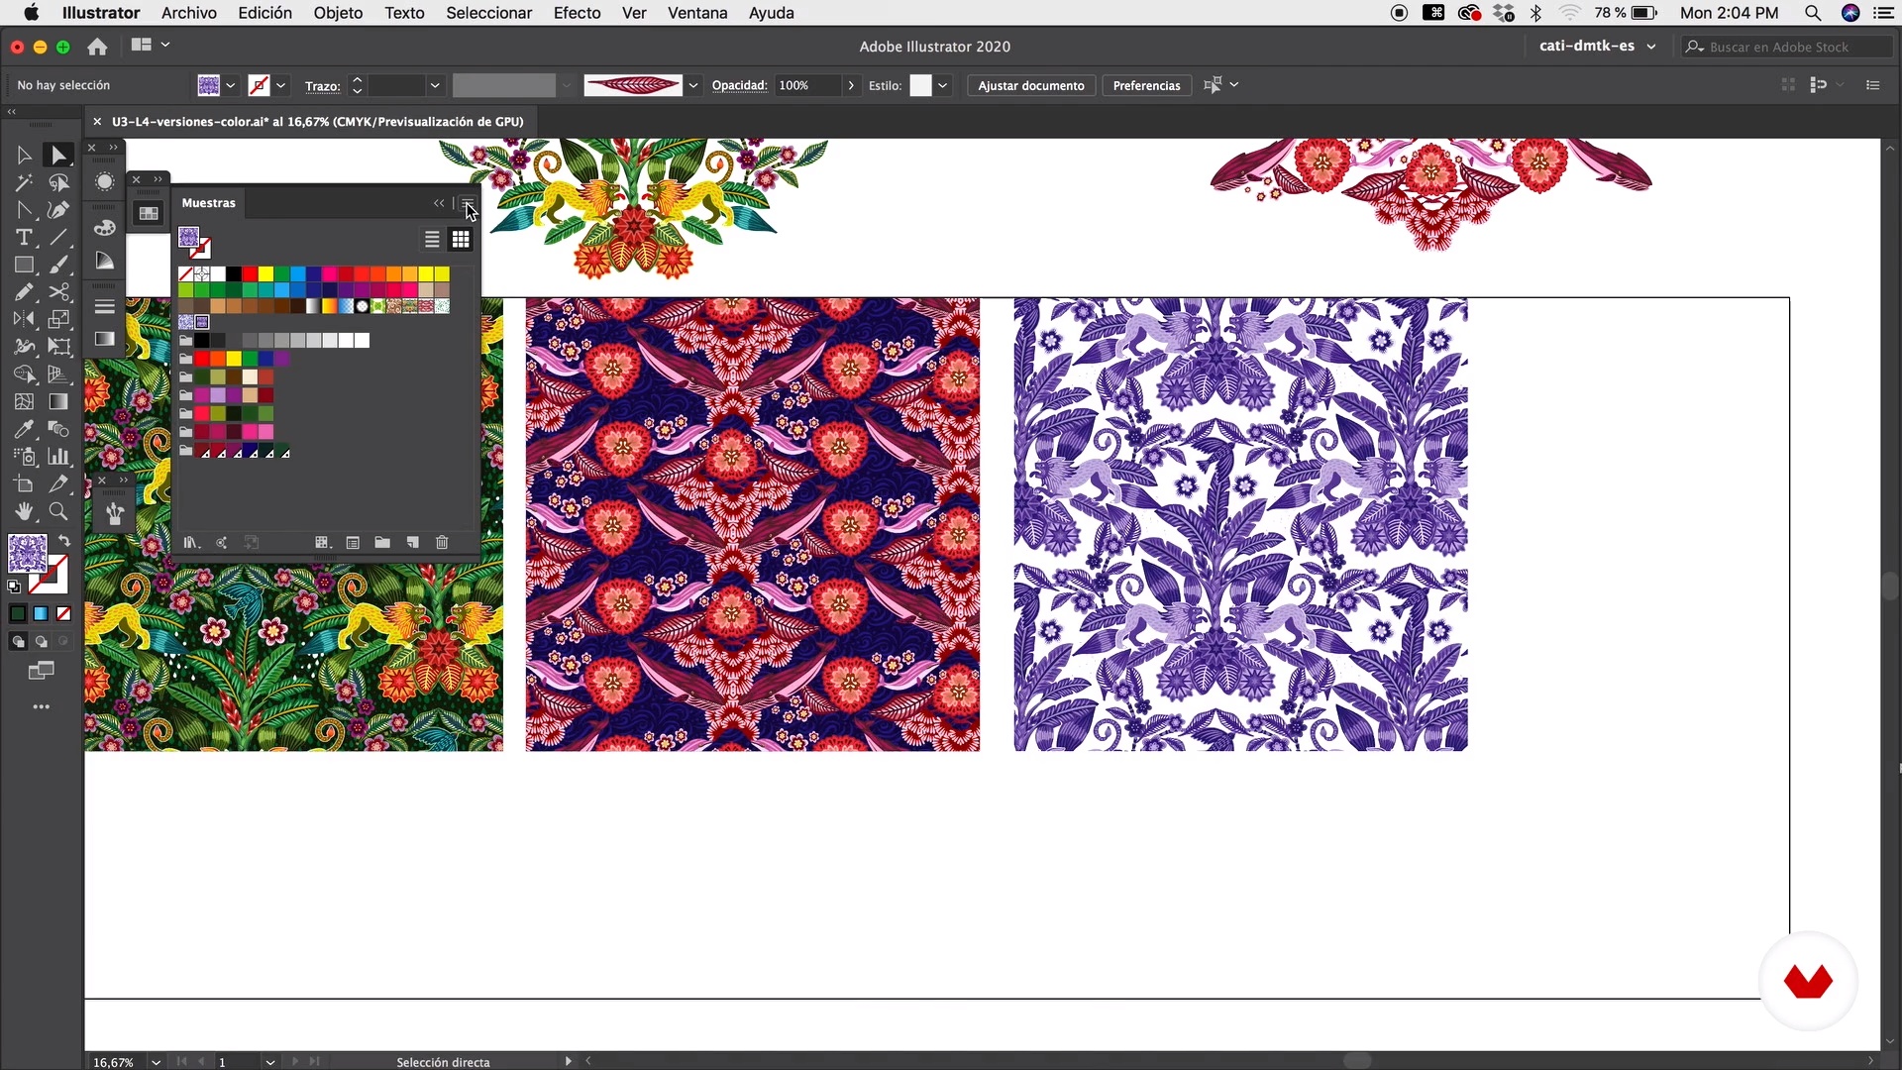Open the Objeto menu
Image resolution: width=1902 pixels, height=1070 pixels.
click(x=338, y=13)
